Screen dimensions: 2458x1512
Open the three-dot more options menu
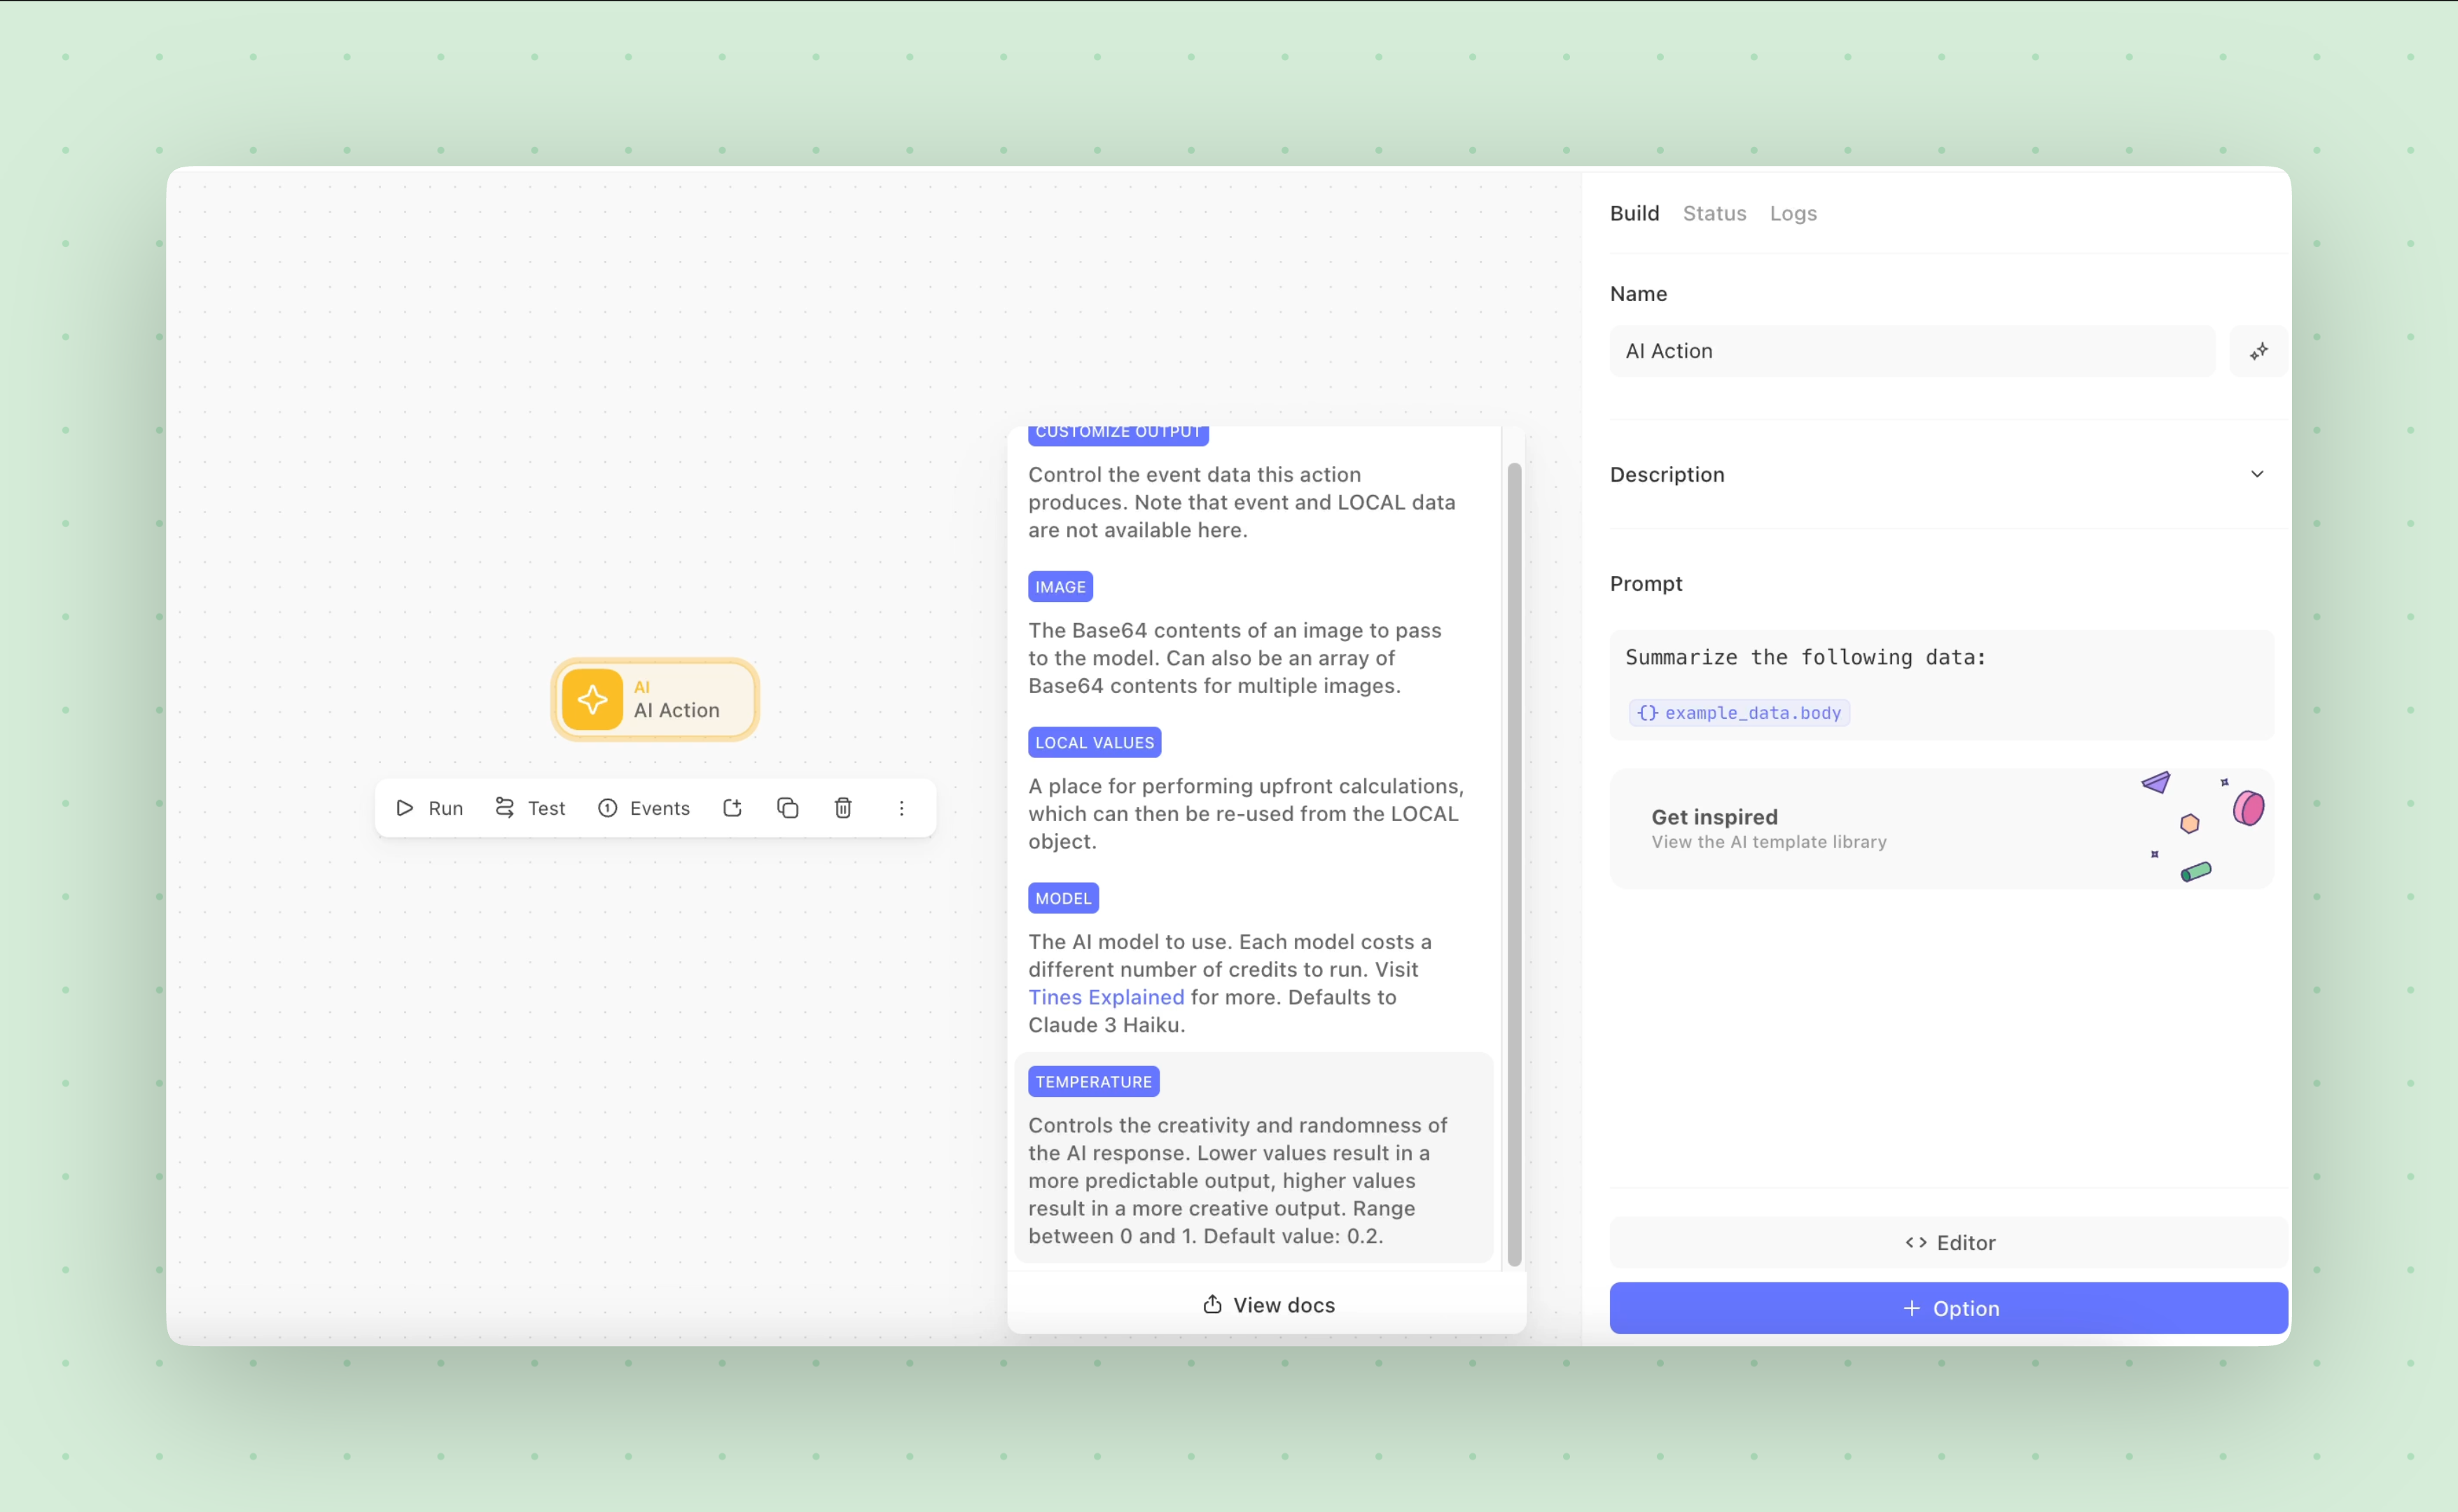pos(901,808)
